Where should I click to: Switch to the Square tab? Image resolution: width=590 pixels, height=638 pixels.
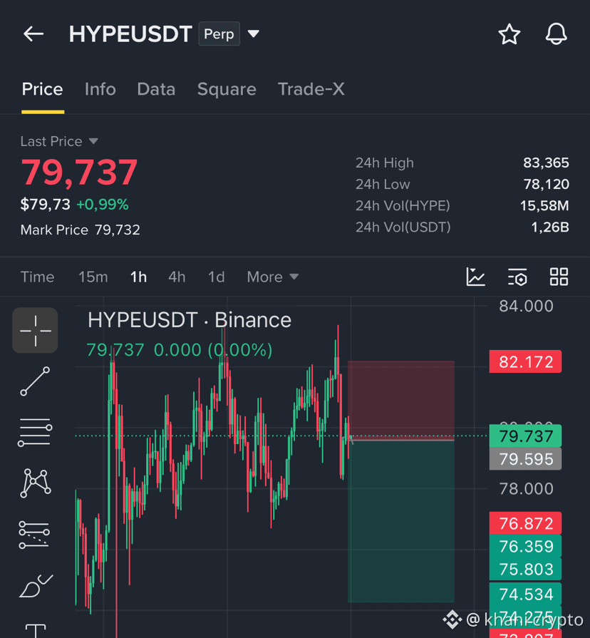[227, 89]
